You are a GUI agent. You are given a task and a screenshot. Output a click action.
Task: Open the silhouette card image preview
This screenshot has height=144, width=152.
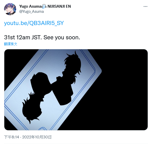[76, 90]
